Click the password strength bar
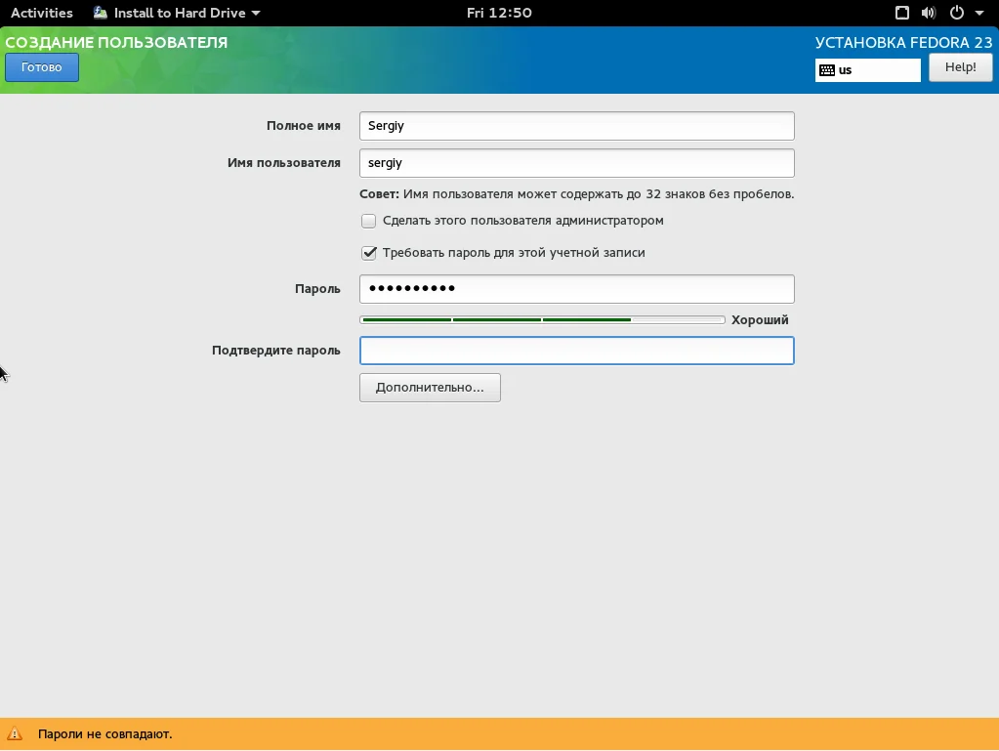This screenshot has width=999, height=751. click(542, 319)
